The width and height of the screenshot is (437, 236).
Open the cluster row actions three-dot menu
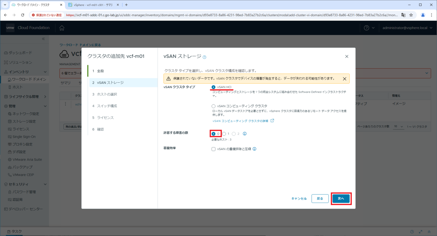click(66, 104)
